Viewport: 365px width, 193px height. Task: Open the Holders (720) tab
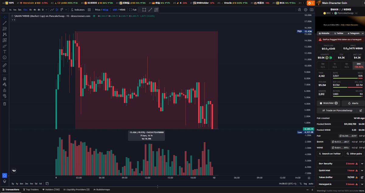[x=50, y=189]
